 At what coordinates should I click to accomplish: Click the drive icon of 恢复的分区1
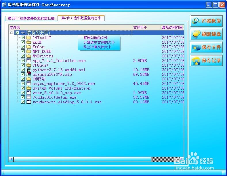tap(23, 33)
